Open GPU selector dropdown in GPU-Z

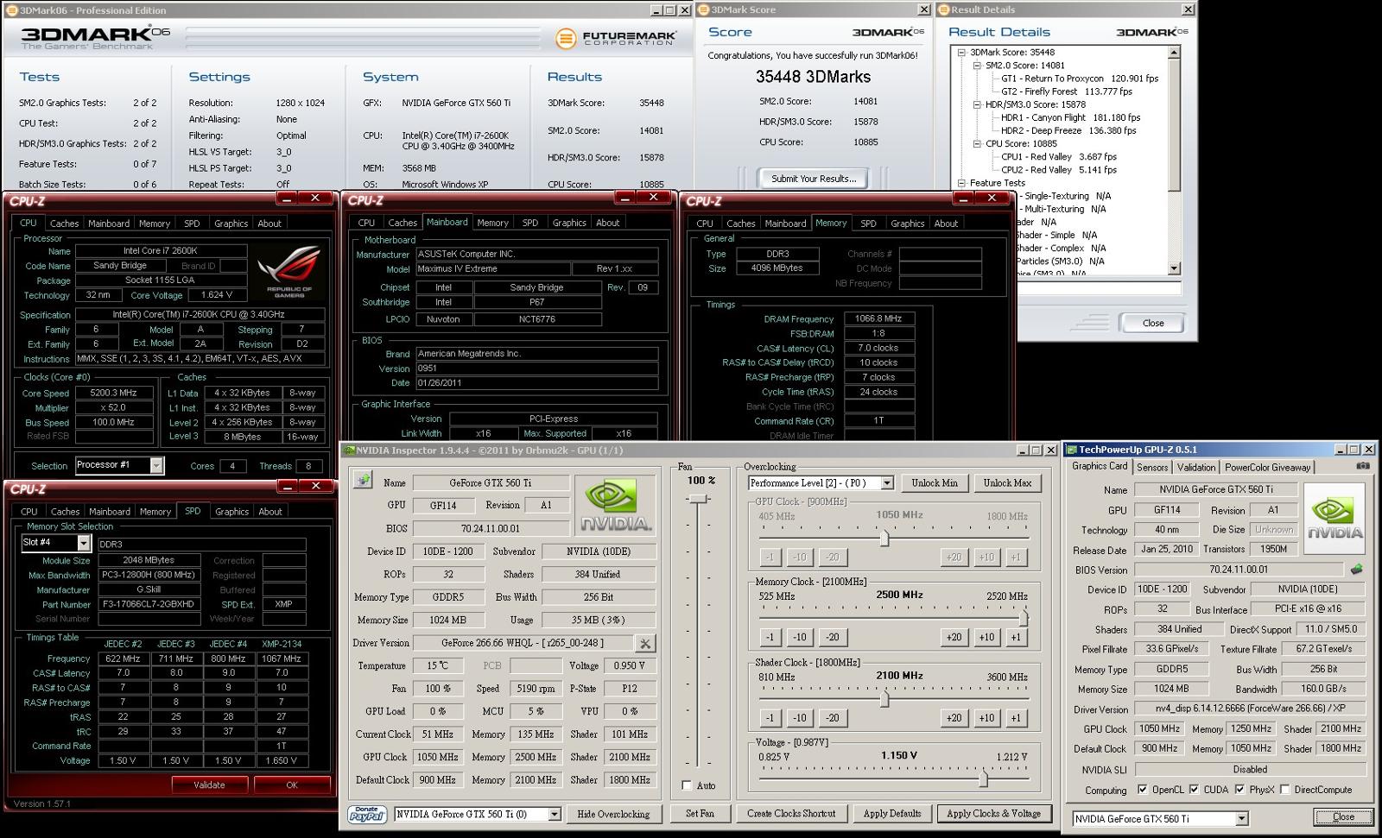click(x=1241, y=818)
